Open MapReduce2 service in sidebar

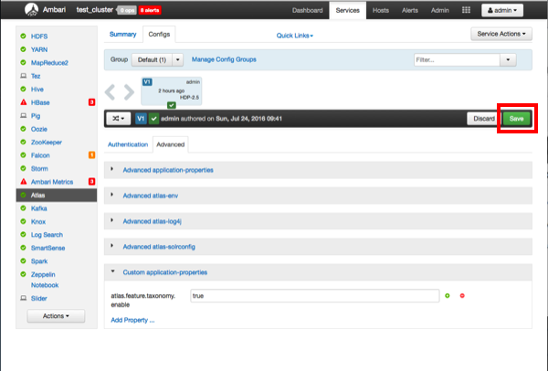49,63
